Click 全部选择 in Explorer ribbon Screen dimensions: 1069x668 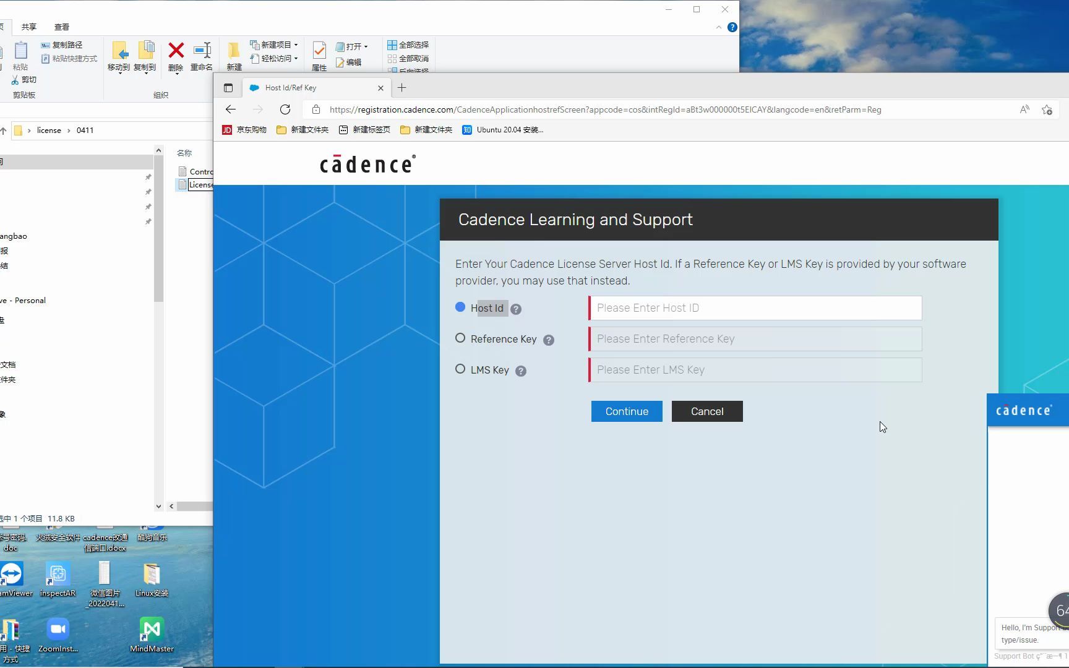(408, 45)
